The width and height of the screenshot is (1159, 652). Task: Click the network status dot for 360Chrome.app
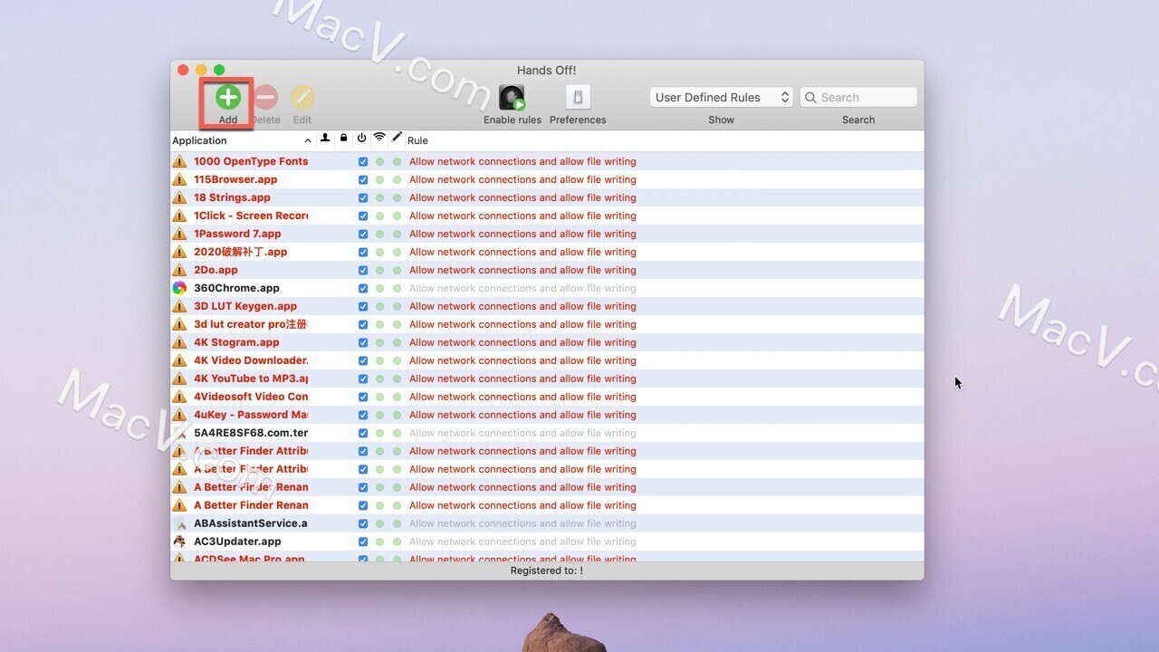(379, 289)
